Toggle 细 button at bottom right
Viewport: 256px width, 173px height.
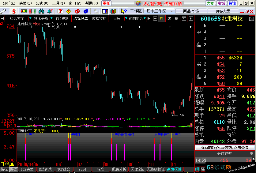[x=197, y=169]
